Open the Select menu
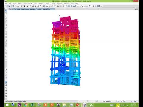The height and width of the screenshot is (107, 143). pos(30,4)
